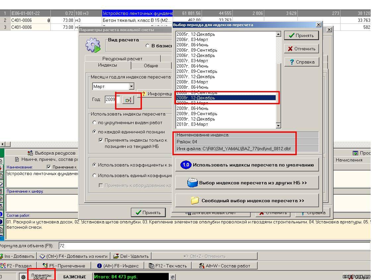The width and height of the screenshot is (372, 280).
Task: Click Параметры расчета in bottom bar
Action: [41, 276]
